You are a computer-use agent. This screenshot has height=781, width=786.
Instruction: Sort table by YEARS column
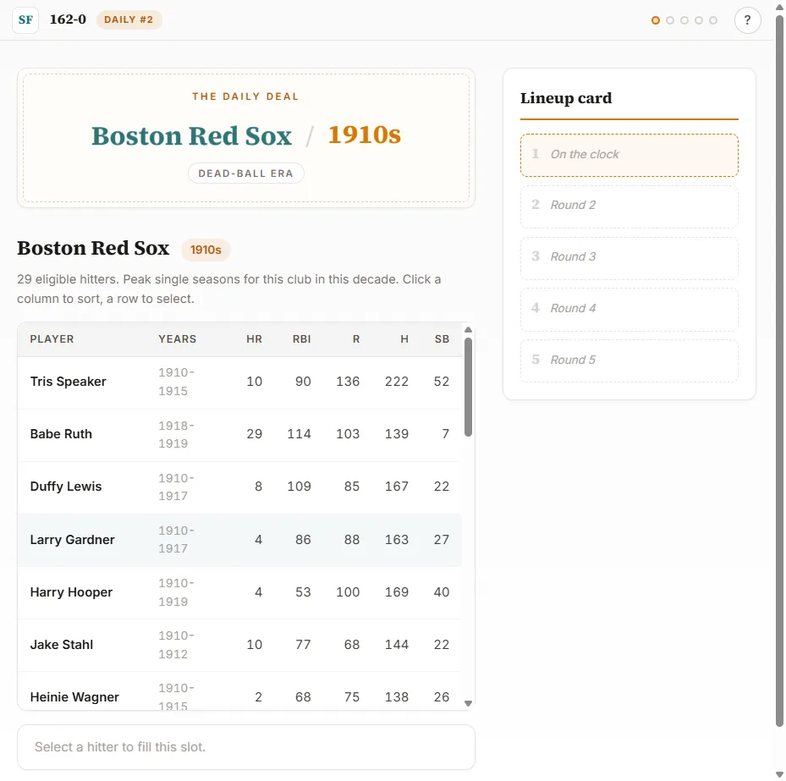178,338
